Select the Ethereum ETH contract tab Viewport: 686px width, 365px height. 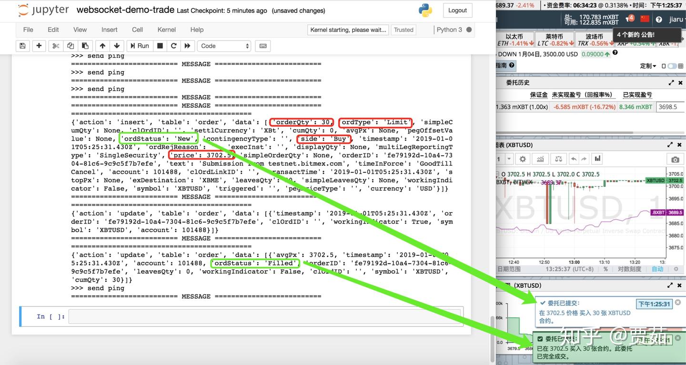[x=514, y=40]
